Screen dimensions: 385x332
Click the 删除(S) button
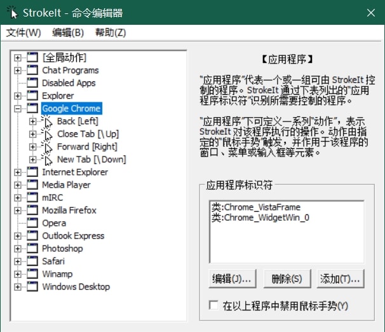coord(287,279)
